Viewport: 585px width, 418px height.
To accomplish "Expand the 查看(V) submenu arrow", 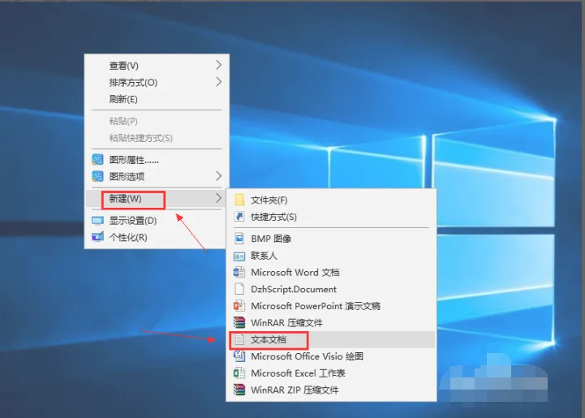I will pyautogui.click(x=218, y=65).
